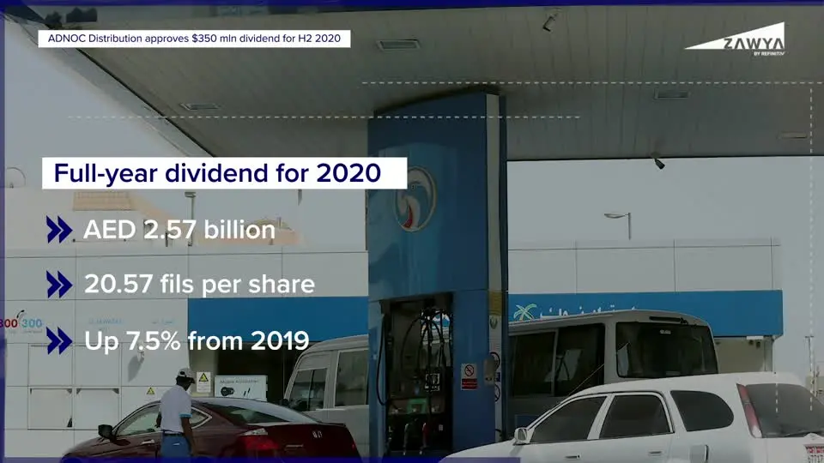Click the 'Up 7.5% from 2019' text
The height and width of the screenshot is (463, 824).
tap(197, 340)
